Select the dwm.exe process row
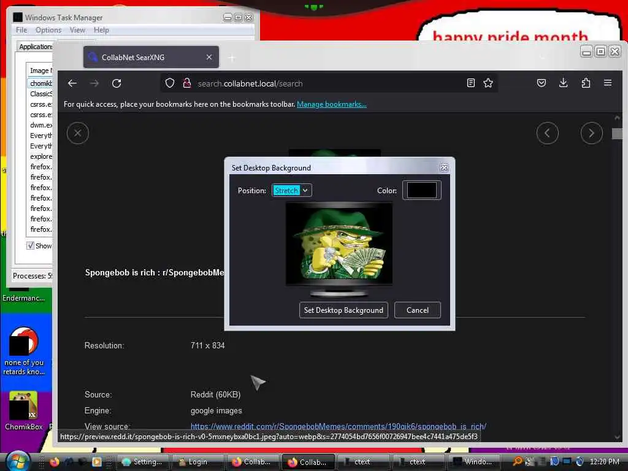Image resolution: width=628 pixels, height=471 pixels. coord(40,125)
